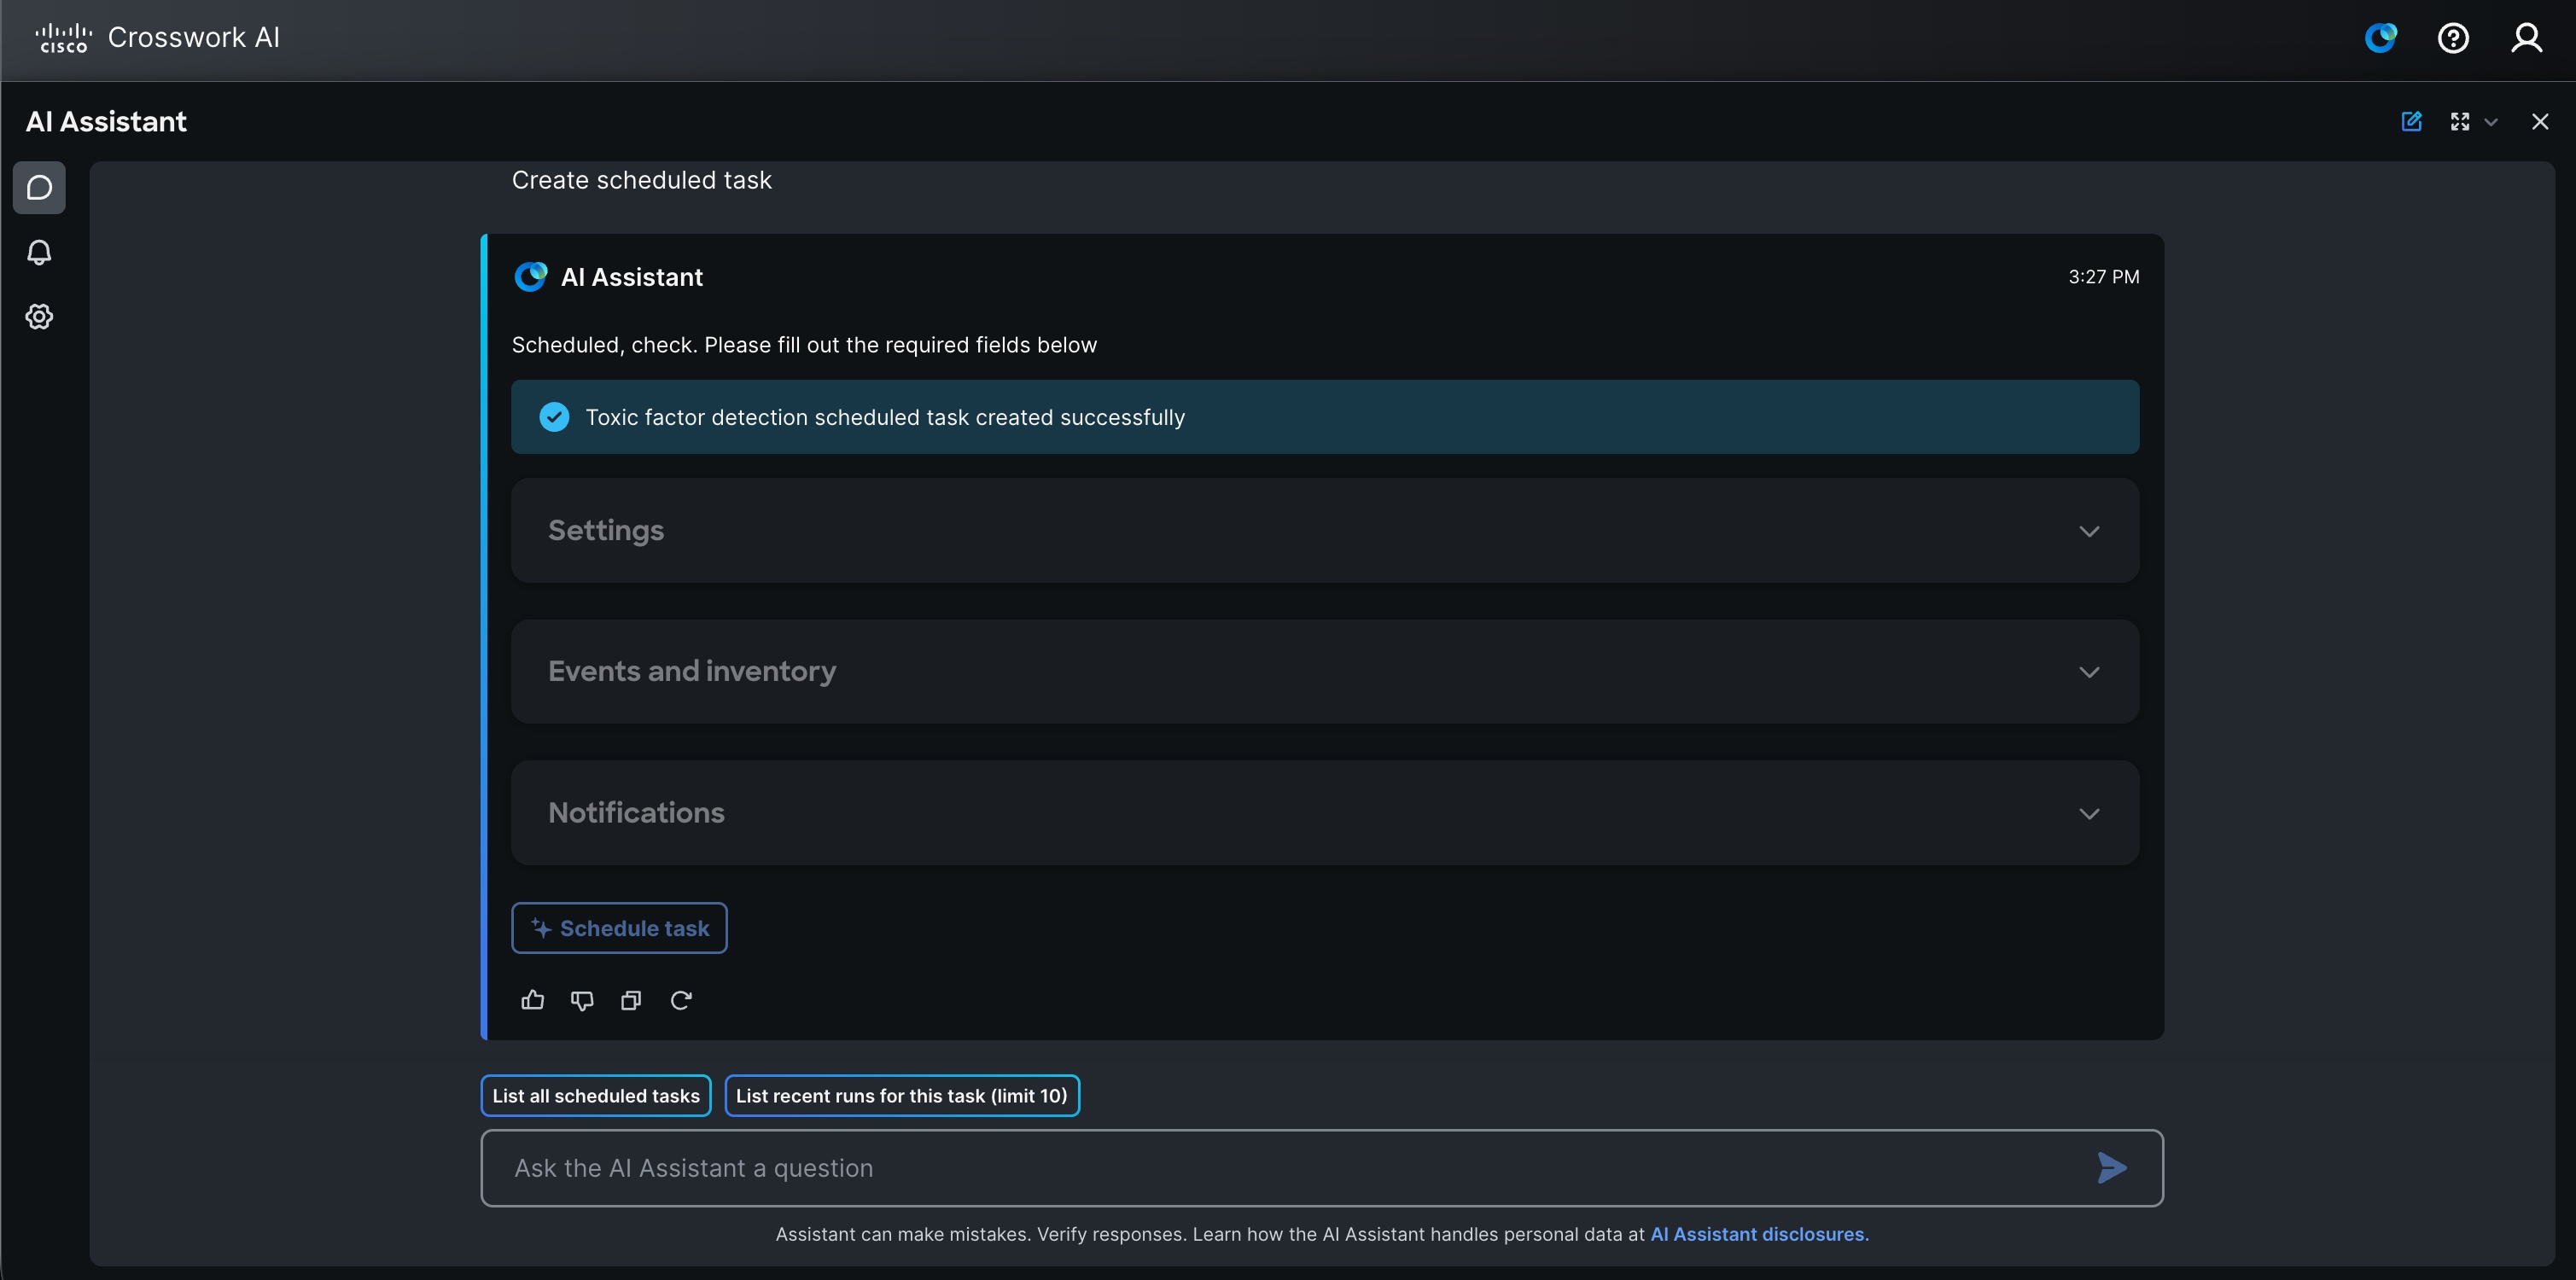Open notifications bell in sidebar
This screenshot has height=1280, width=2576.
[39, 252]
